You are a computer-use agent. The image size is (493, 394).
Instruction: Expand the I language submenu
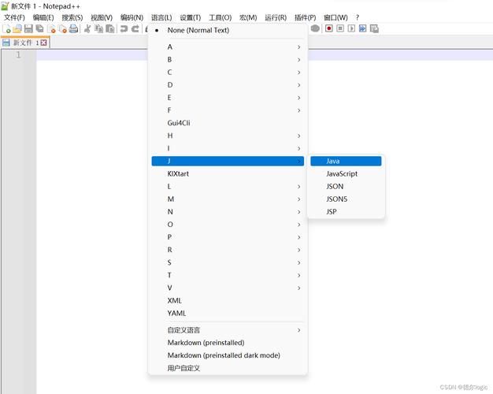coord(228,148)
